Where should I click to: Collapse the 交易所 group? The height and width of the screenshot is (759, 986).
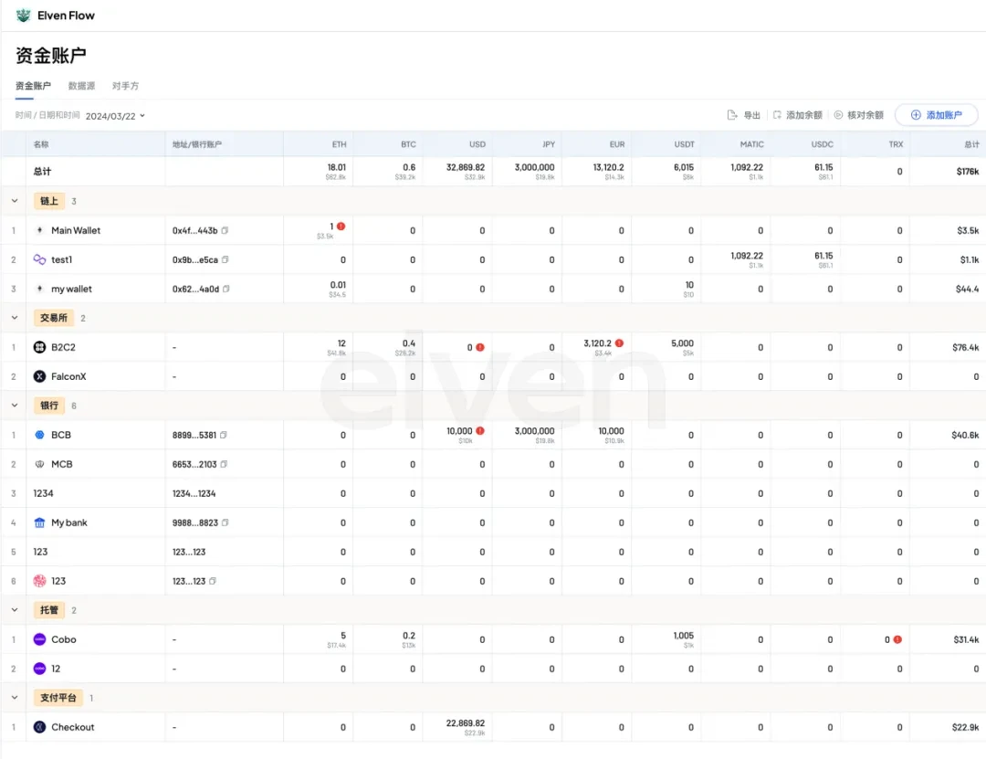pos(15,318)
